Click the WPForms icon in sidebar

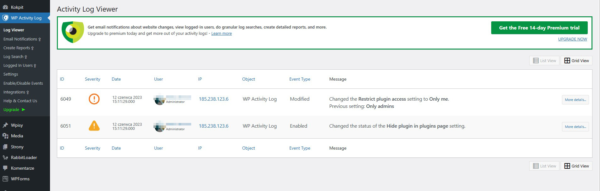click(5, 179)
